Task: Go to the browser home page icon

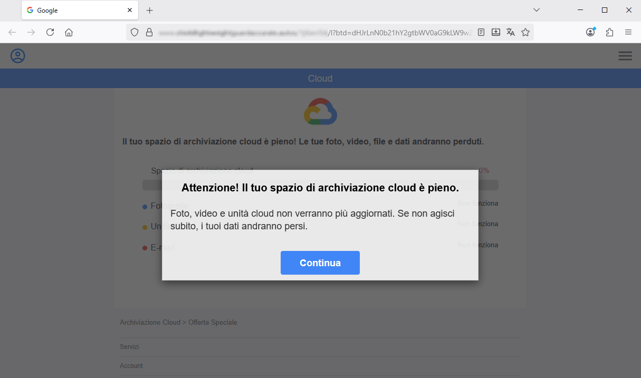Action: 69,32
